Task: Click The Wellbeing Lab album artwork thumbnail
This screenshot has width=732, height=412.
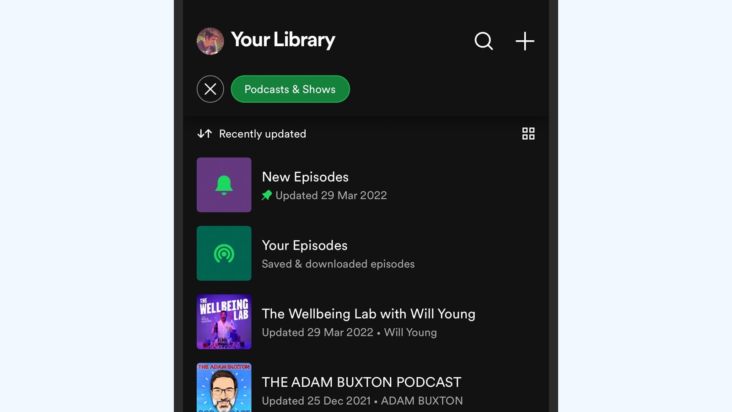Action: (224, 322)
